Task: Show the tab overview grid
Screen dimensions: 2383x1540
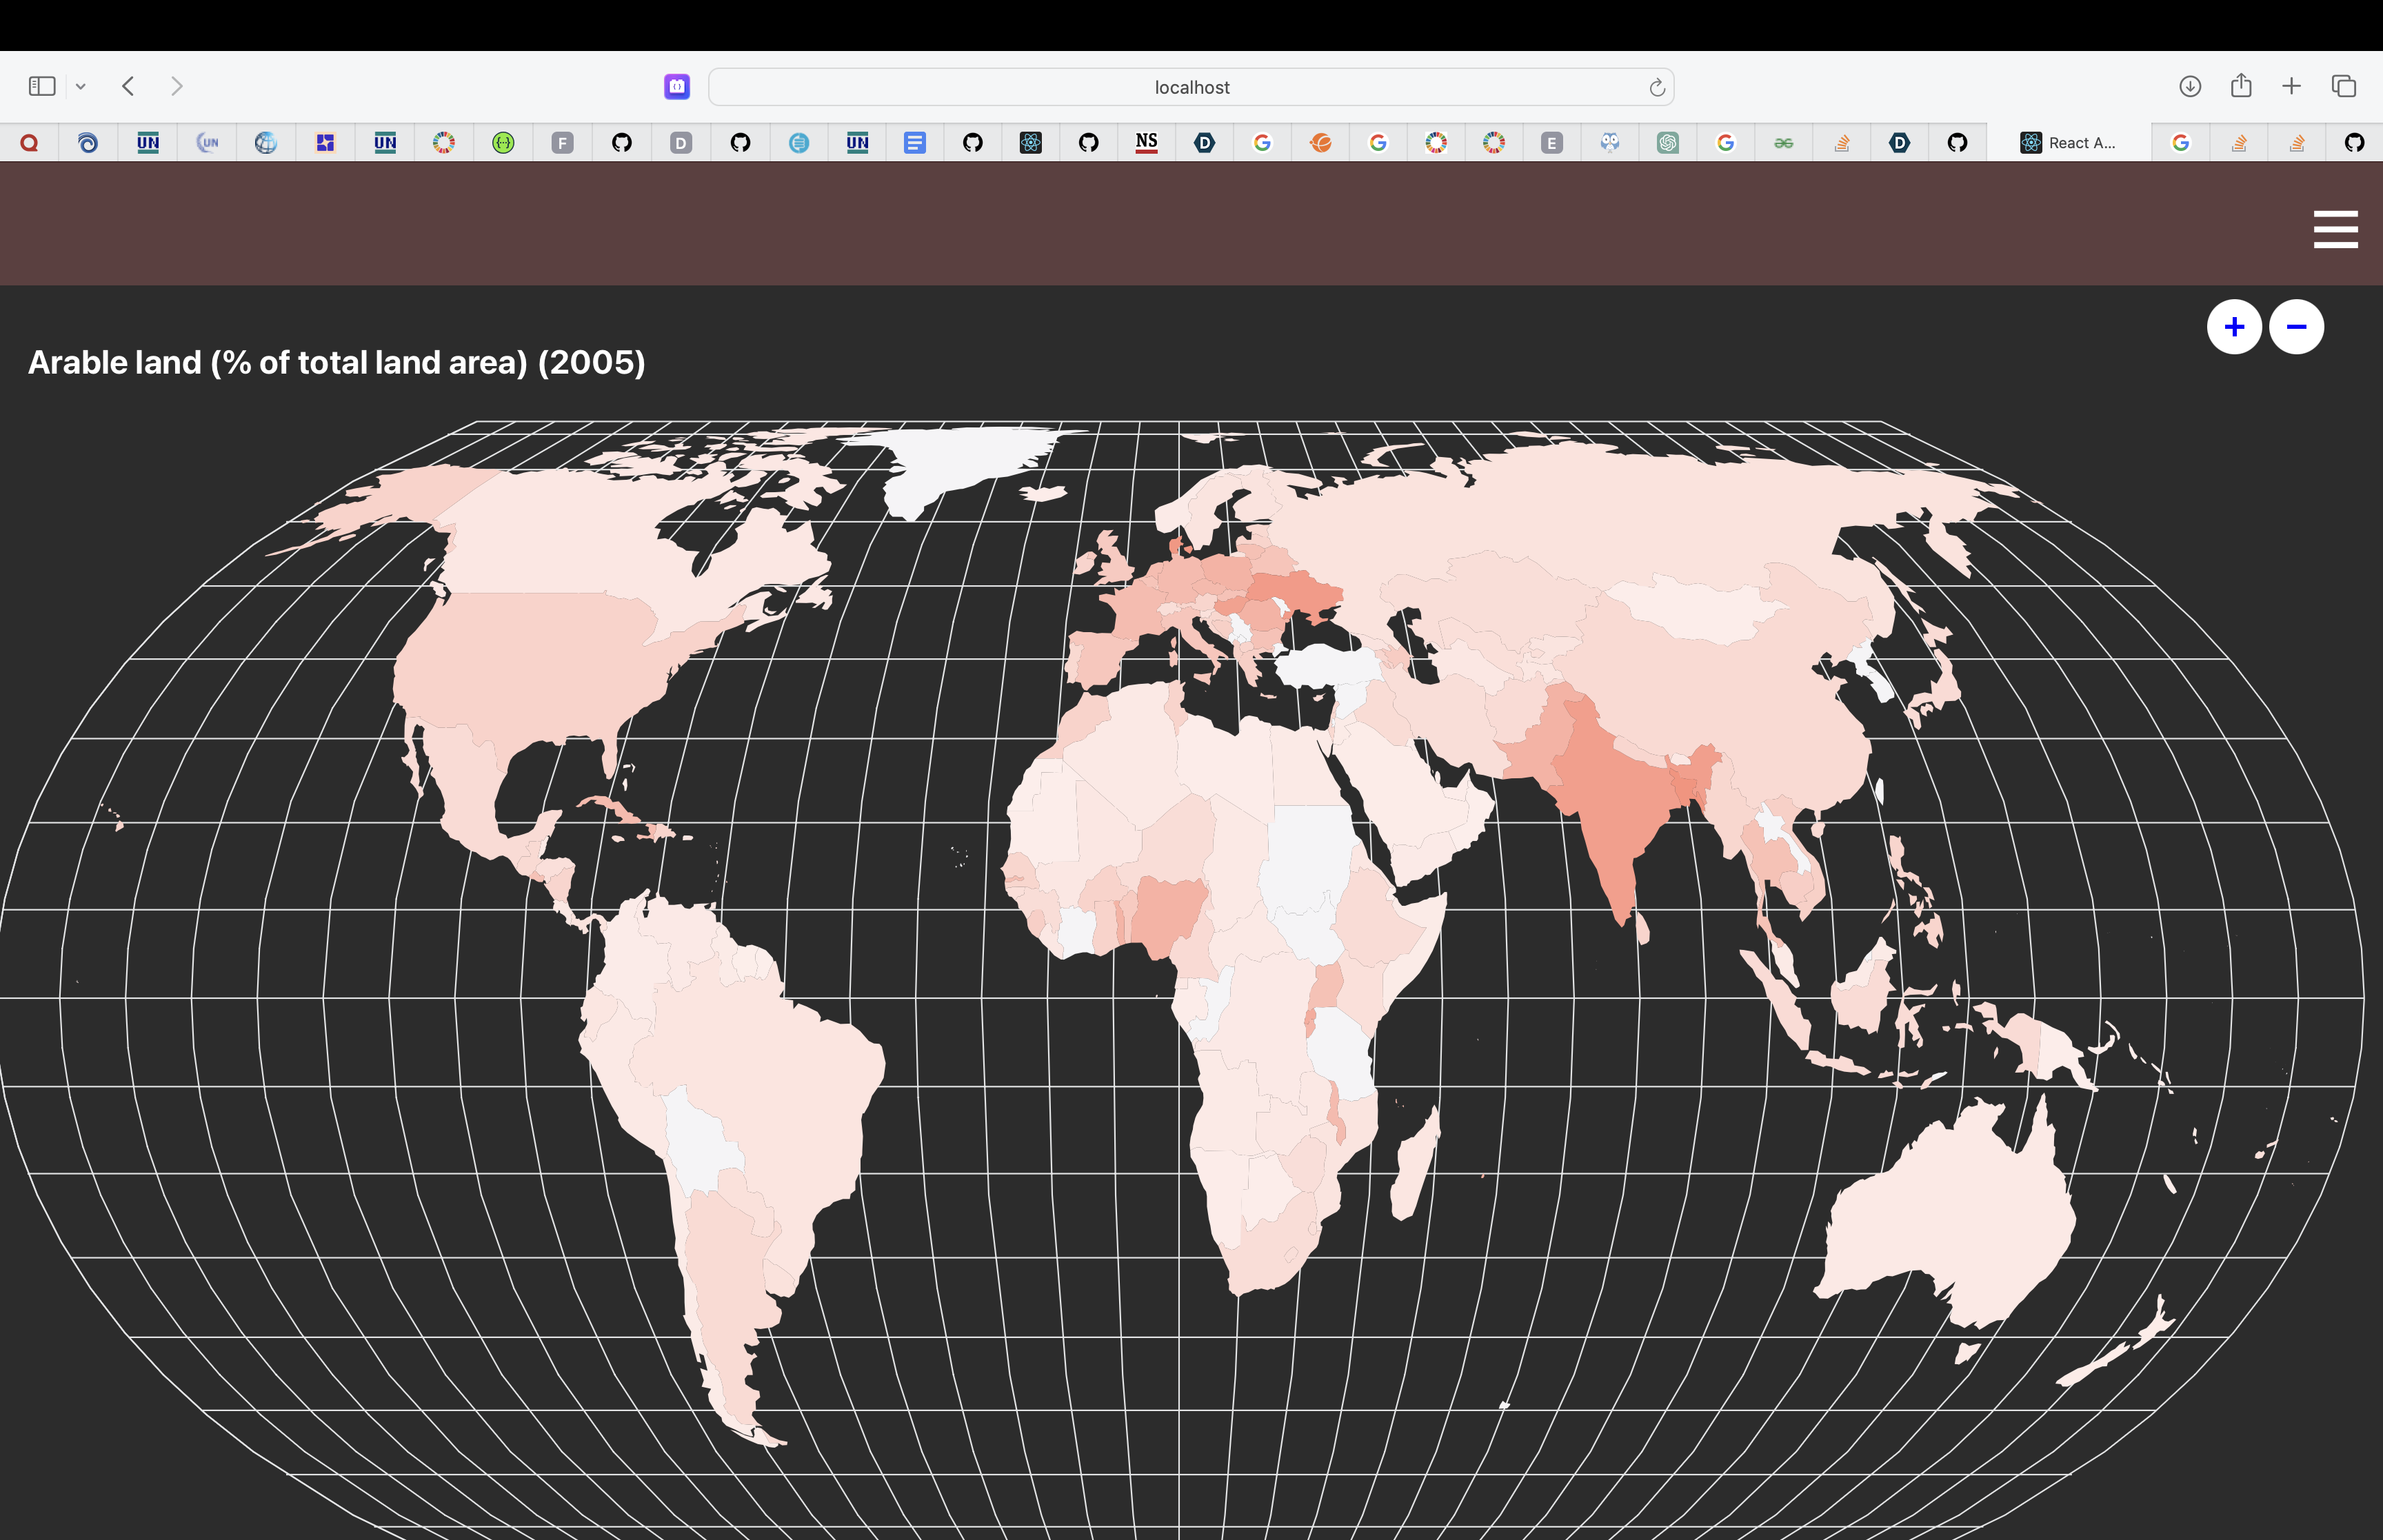Action: (2343, 87)
